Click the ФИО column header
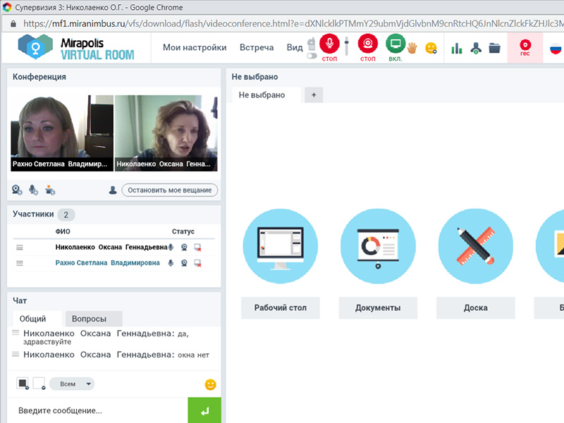This screenshot has width=564, height=423. click(x=63, y=231)
